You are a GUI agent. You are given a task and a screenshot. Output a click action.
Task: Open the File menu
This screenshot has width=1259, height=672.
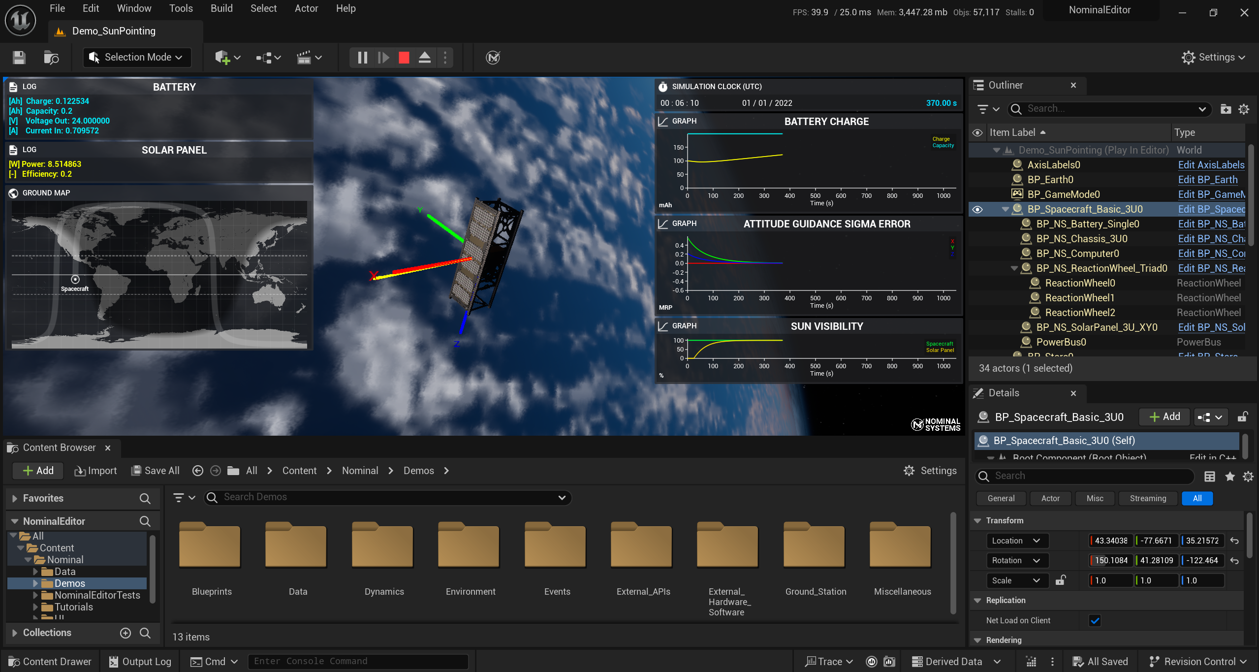point(57,8)
